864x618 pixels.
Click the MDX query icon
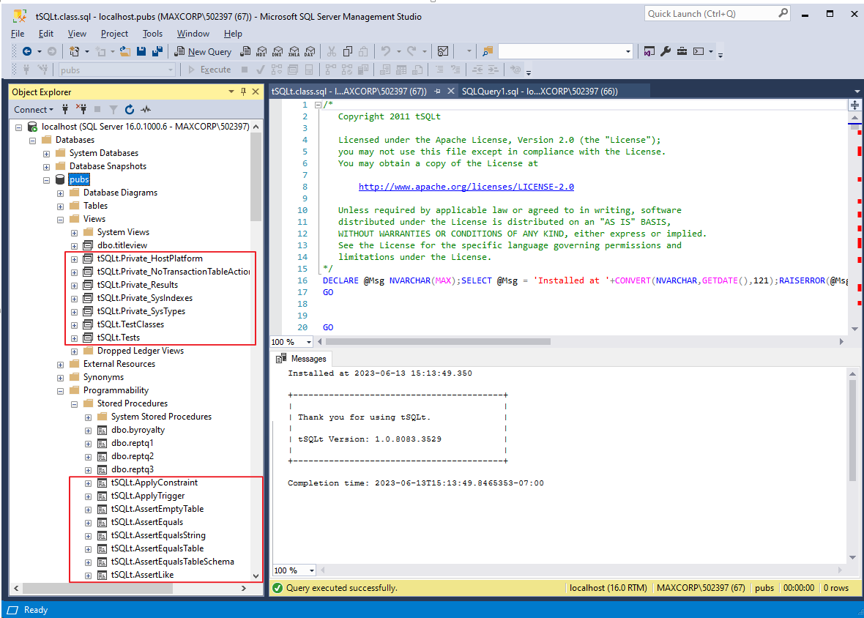pyautogui.click(x=261, y=51)
